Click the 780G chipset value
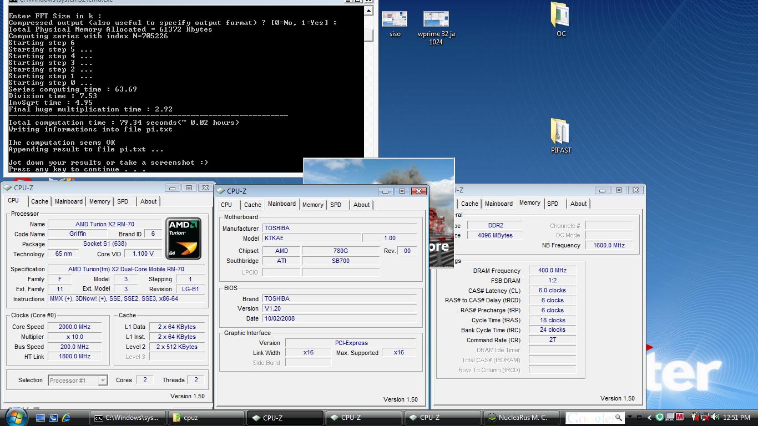 coord(341,251)
